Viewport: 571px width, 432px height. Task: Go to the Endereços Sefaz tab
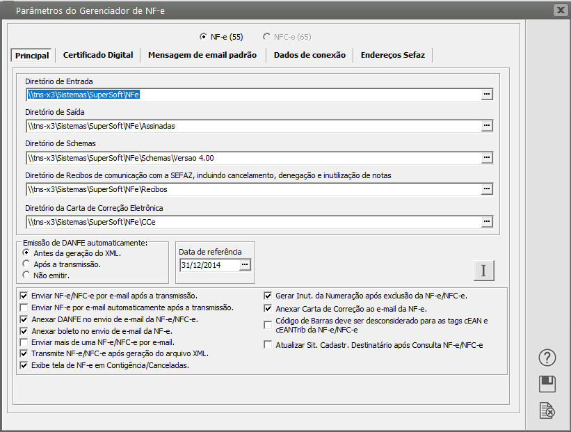[x=393, y=55]
